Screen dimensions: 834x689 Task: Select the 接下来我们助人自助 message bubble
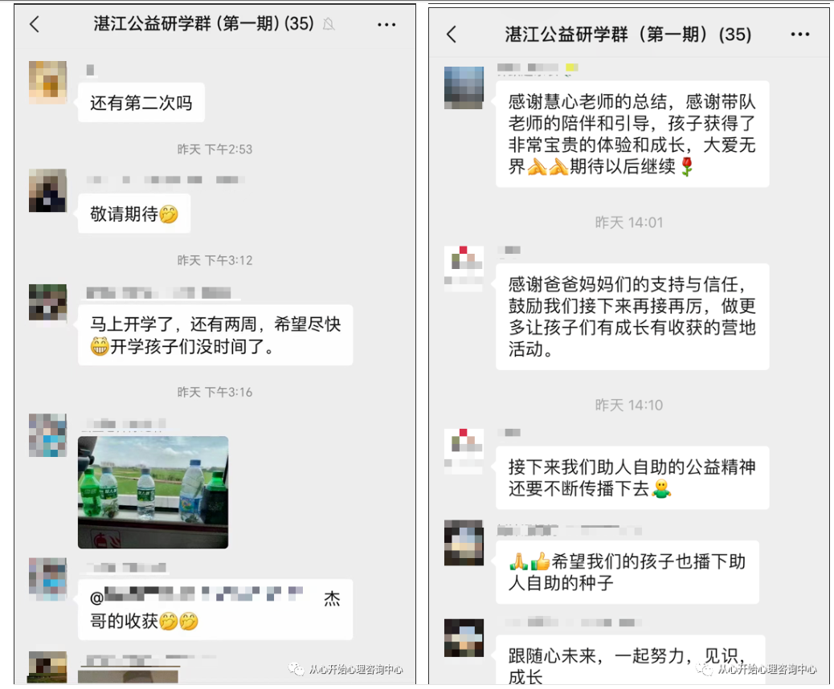(x=632, y=478)
